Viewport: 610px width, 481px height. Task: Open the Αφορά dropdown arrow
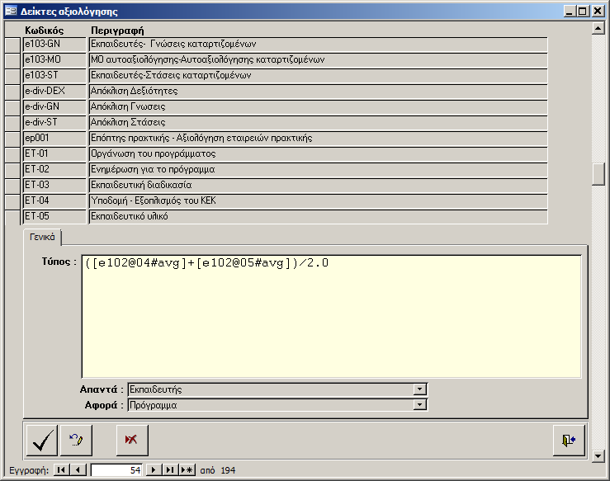coord(420,405)
